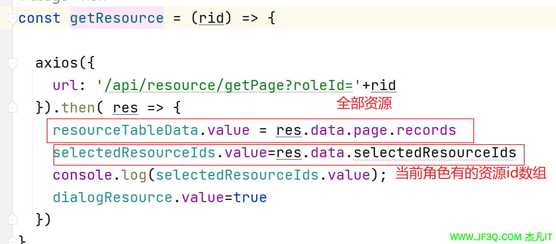Click the then method name
The image size is (556, 244).
78,108
